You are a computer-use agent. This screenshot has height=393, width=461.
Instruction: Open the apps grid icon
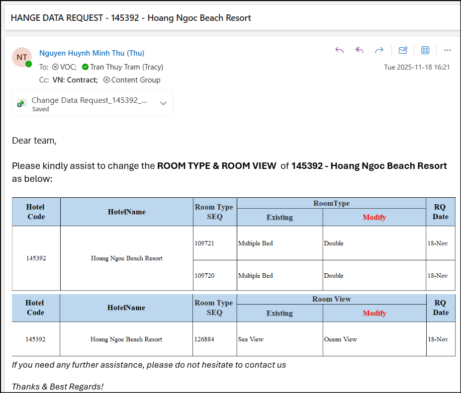pos(425,50)
